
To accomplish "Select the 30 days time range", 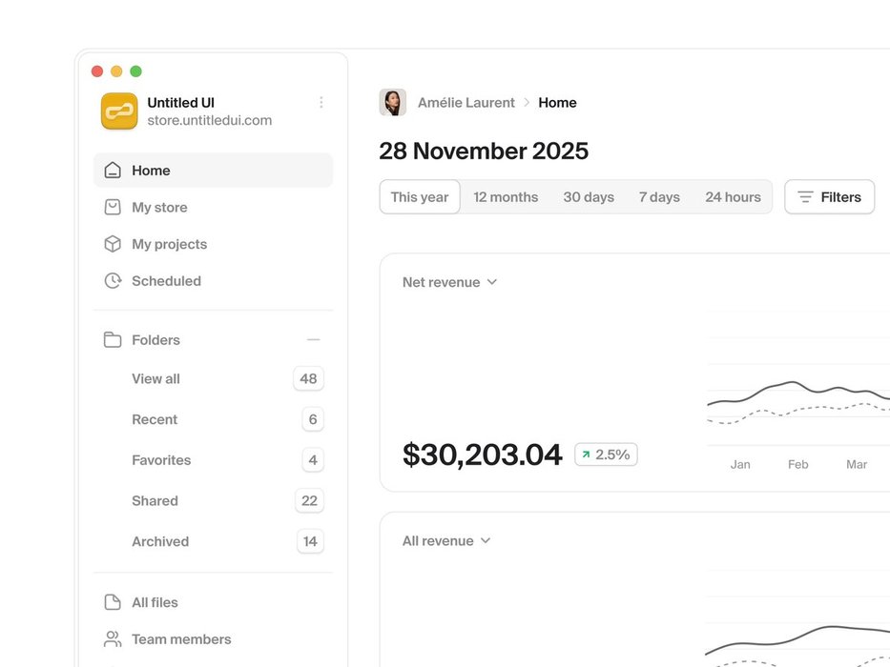I will coord(589,197).
